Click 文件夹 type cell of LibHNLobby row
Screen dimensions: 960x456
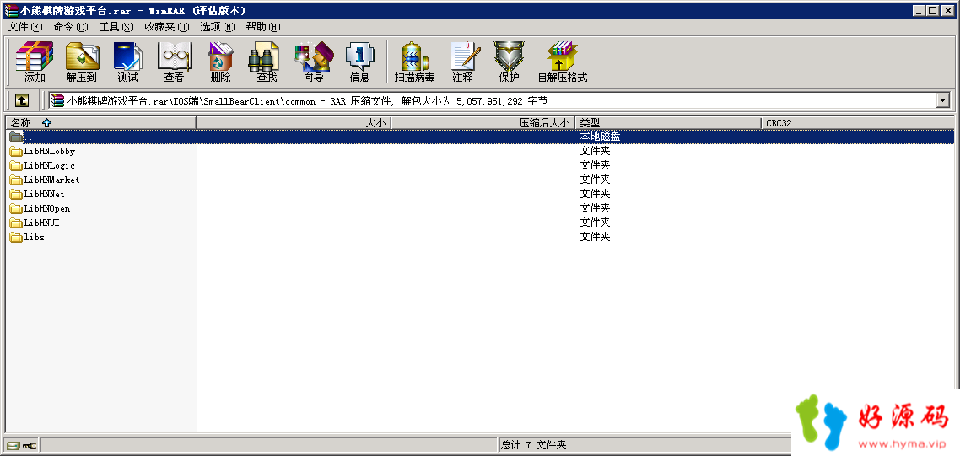(x=595, y=151)
